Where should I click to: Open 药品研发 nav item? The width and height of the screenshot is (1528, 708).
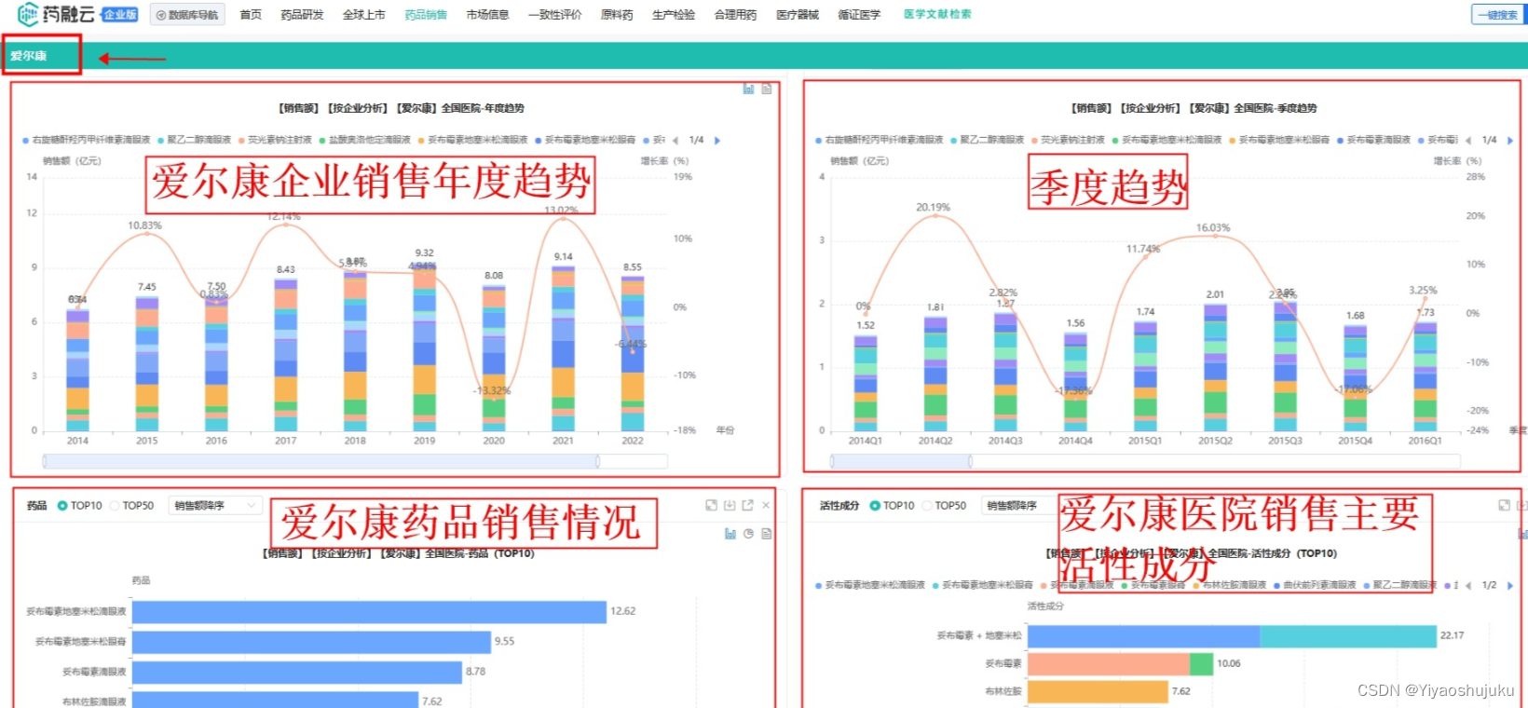point(302,15)
